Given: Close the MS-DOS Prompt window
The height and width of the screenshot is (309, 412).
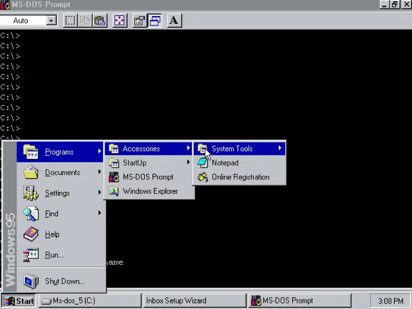Looking at the screenshot, I should 407,4.
